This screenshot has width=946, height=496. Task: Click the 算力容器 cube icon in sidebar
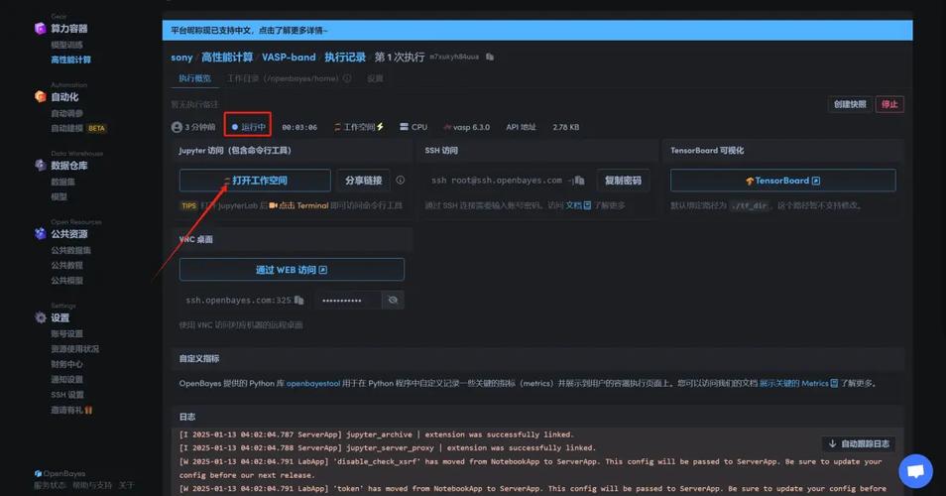point(41,29)
